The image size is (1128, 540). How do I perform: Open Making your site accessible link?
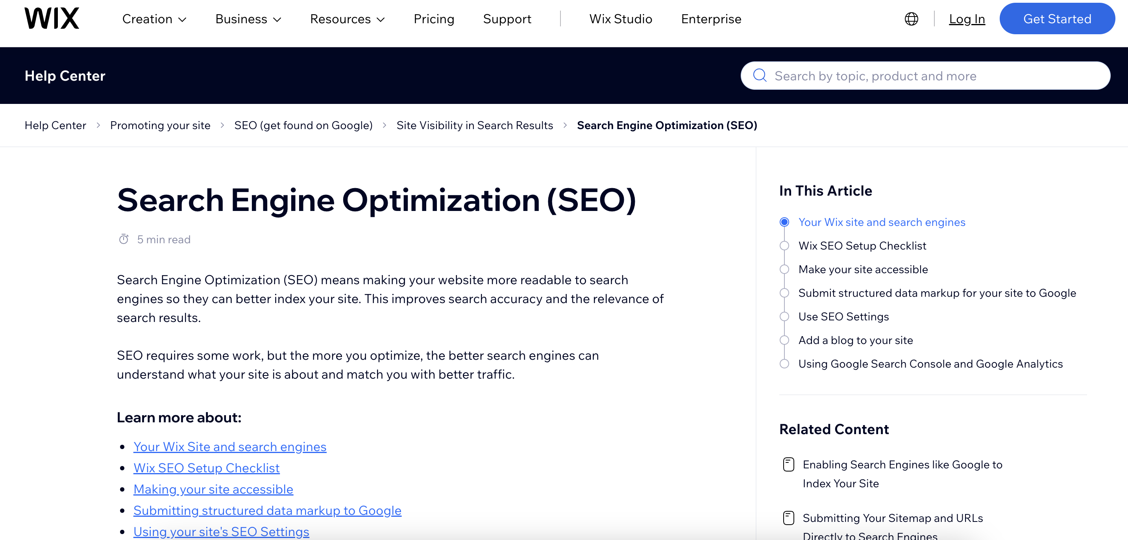(x=213, y=489)
